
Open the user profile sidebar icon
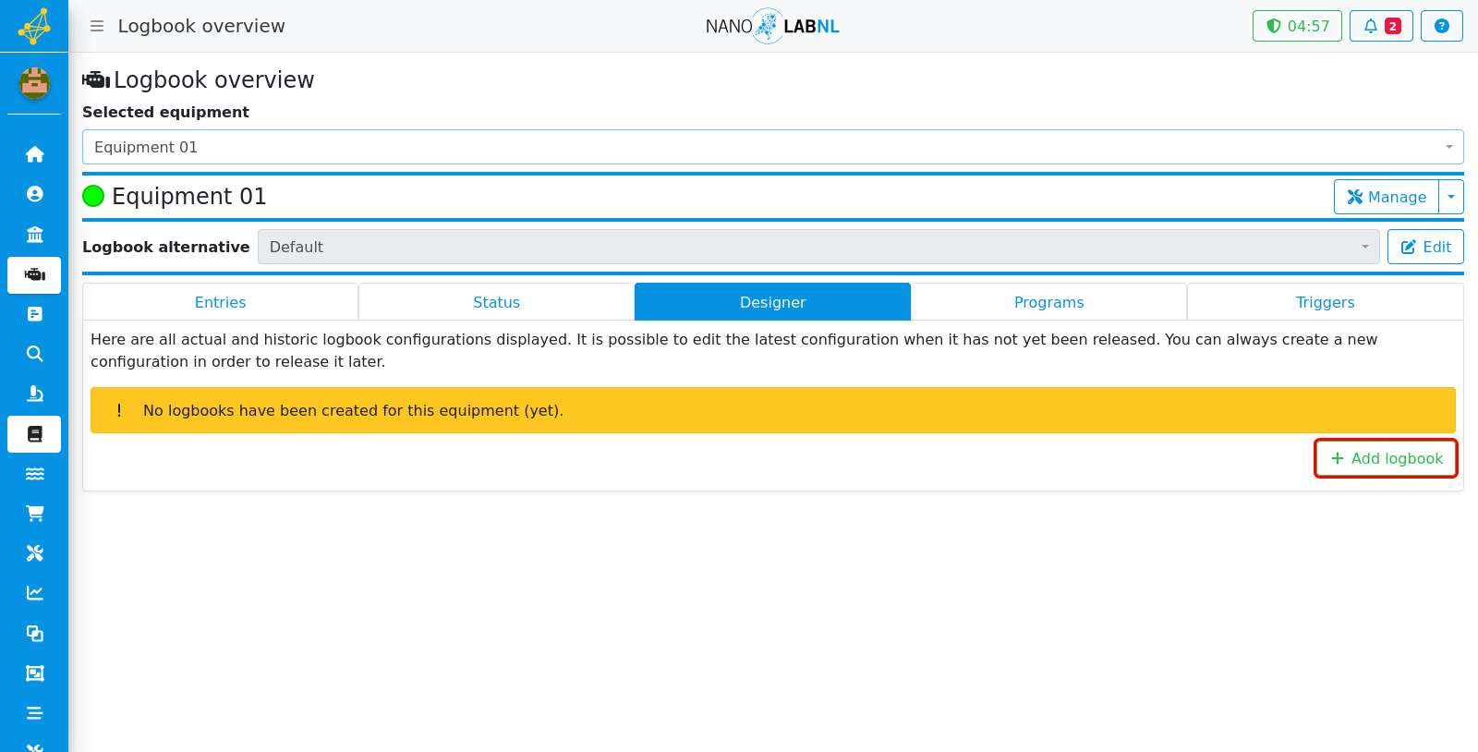tap(34, 194)
